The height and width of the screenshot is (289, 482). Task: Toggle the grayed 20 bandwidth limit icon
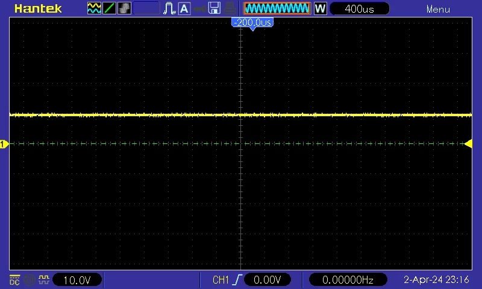pyautogui.click(x=29, y=280)
